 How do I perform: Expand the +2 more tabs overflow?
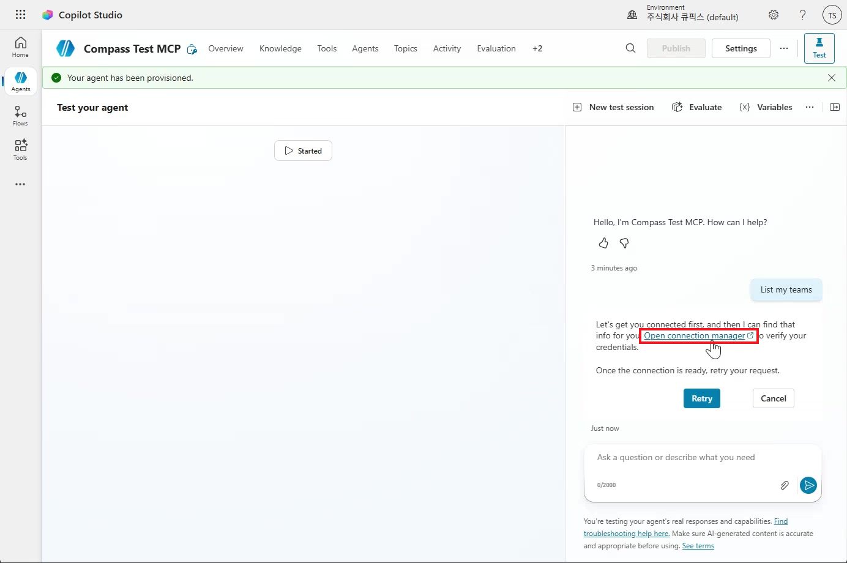coord(537,48)
